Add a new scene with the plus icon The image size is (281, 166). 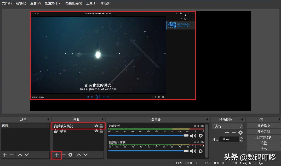coord(5,155)
